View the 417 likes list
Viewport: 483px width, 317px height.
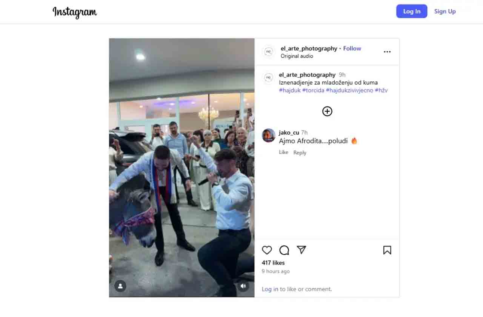coord(273,263)
